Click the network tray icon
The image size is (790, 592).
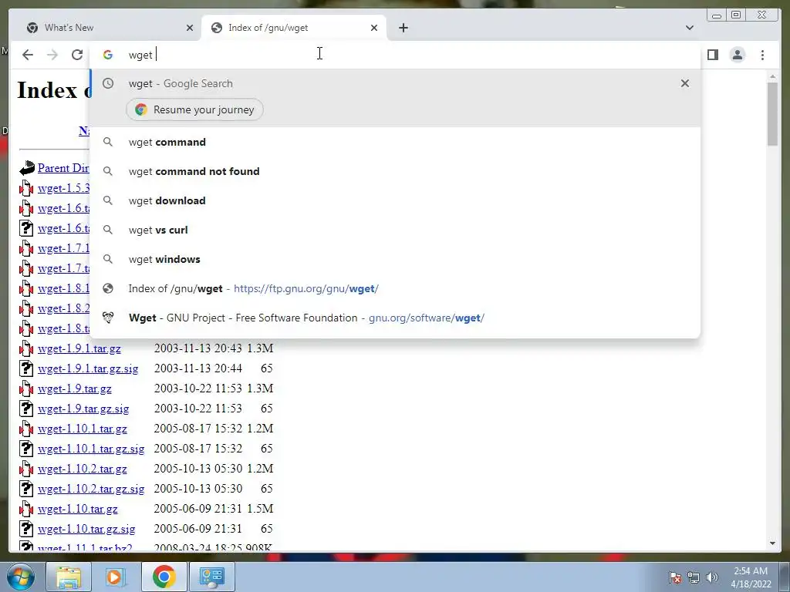tap(694, 577)
